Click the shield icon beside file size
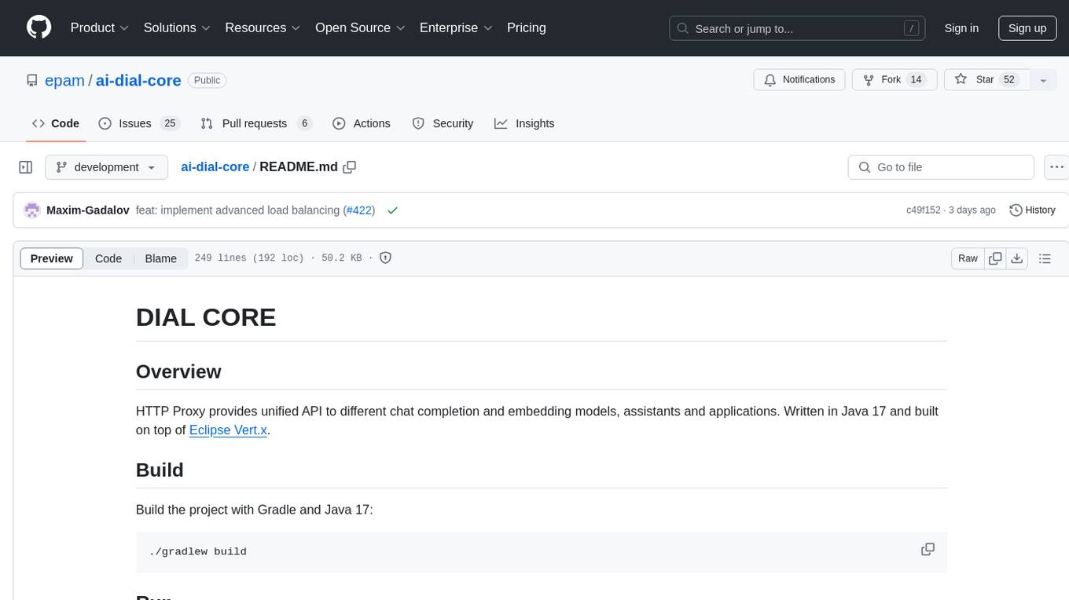This screenshot has width=1069, height=600. pos(386,258)
